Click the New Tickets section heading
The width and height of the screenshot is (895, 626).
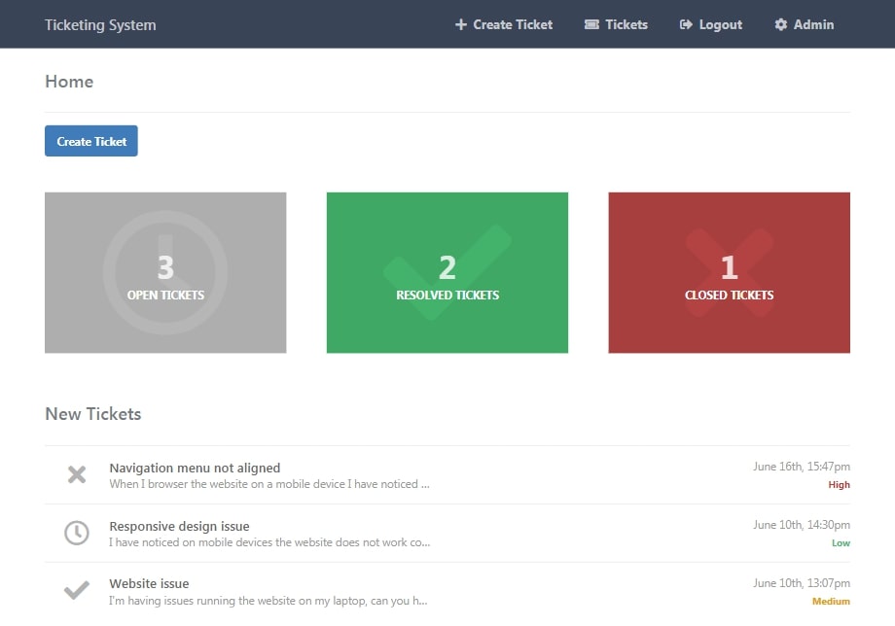click(x=93, y=414)
